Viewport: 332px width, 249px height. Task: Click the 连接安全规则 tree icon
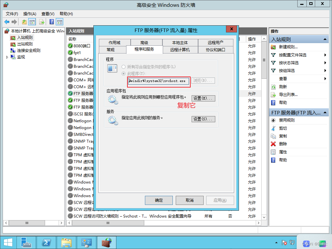pyautogui.click(x=13, y=50)
